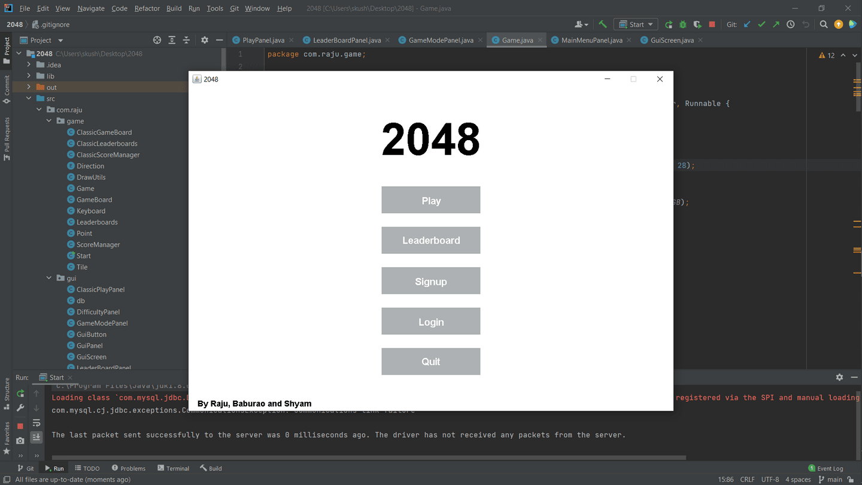Expand the .idea folder
Screen dimensions: 862x485
[29, 65]
